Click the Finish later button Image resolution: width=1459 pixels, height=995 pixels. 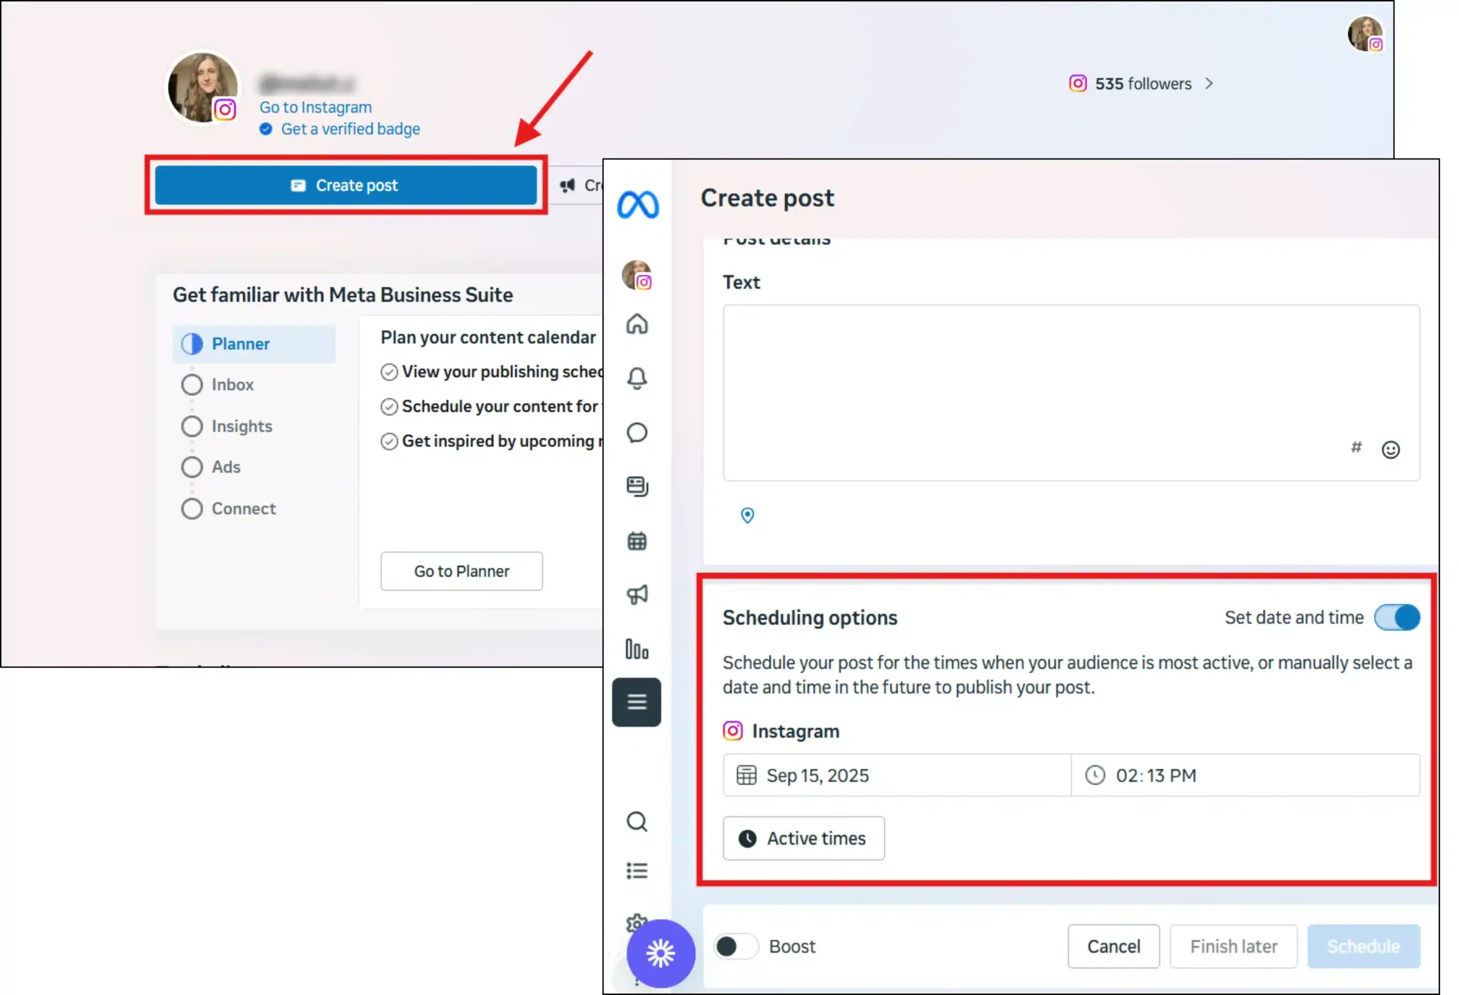tap(1234, 947)
